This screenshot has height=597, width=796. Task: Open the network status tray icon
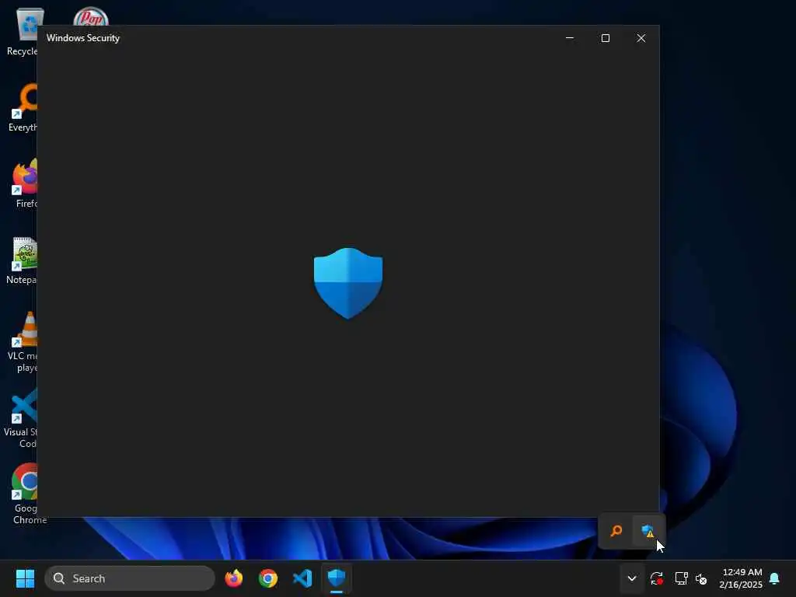[x=681, y=578]
